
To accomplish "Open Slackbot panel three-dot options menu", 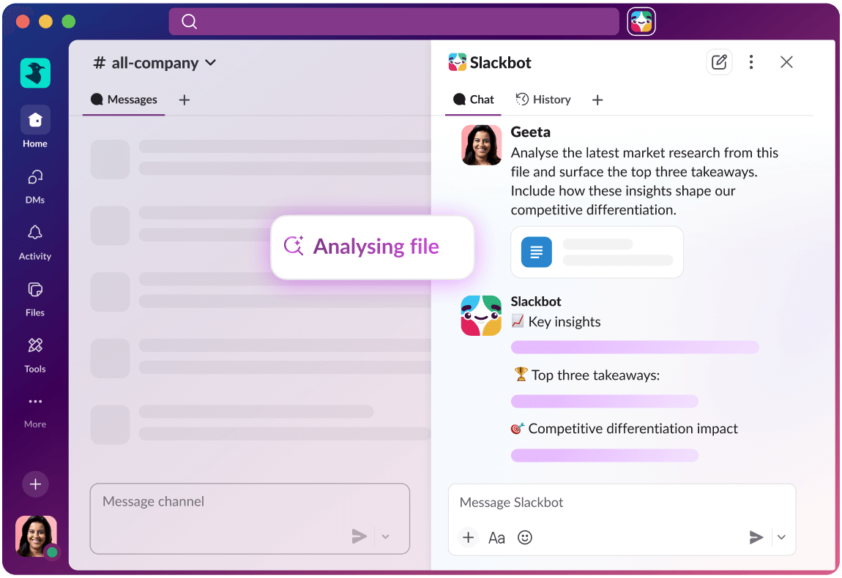I will [751, 62].
